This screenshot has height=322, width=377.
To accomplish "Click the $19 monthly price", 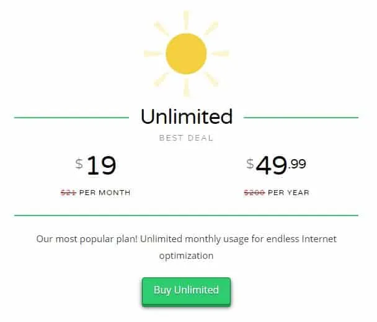I will pos(95,165).
